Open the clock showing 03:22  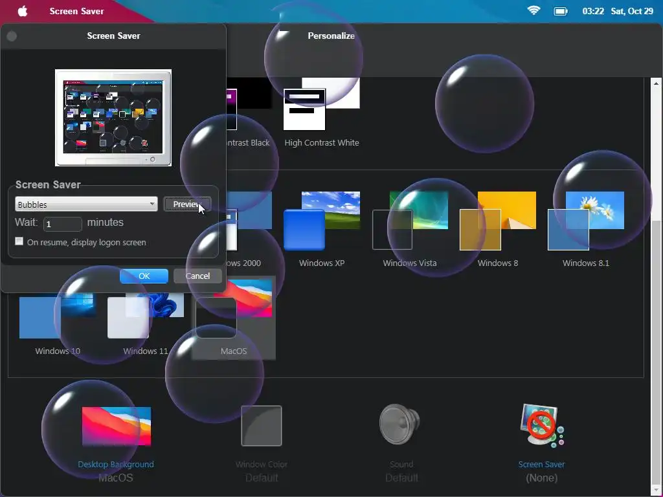[593, 12]
